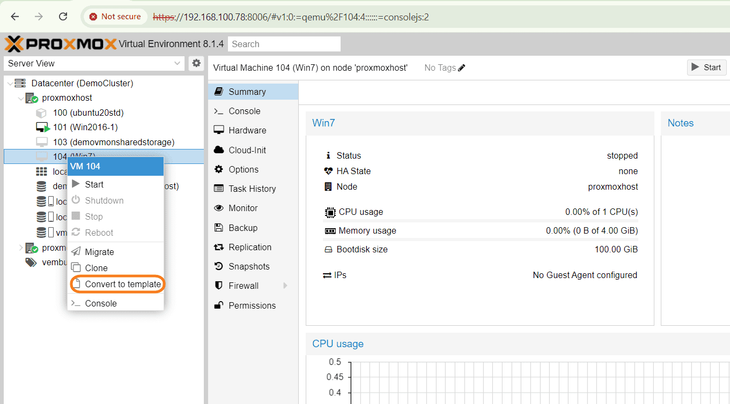Screen dimensions: 730x404
Task: Reload the page with the refresh icon
Action: [63, 17]
